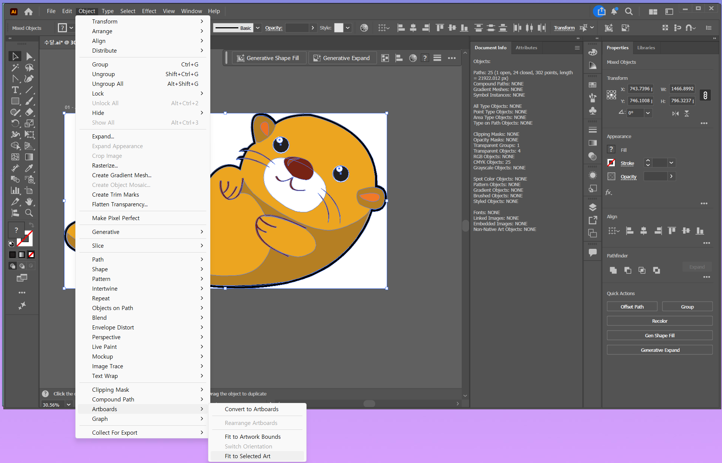
Task: Open the zoom level dropdown
Action: pos(69,404)
